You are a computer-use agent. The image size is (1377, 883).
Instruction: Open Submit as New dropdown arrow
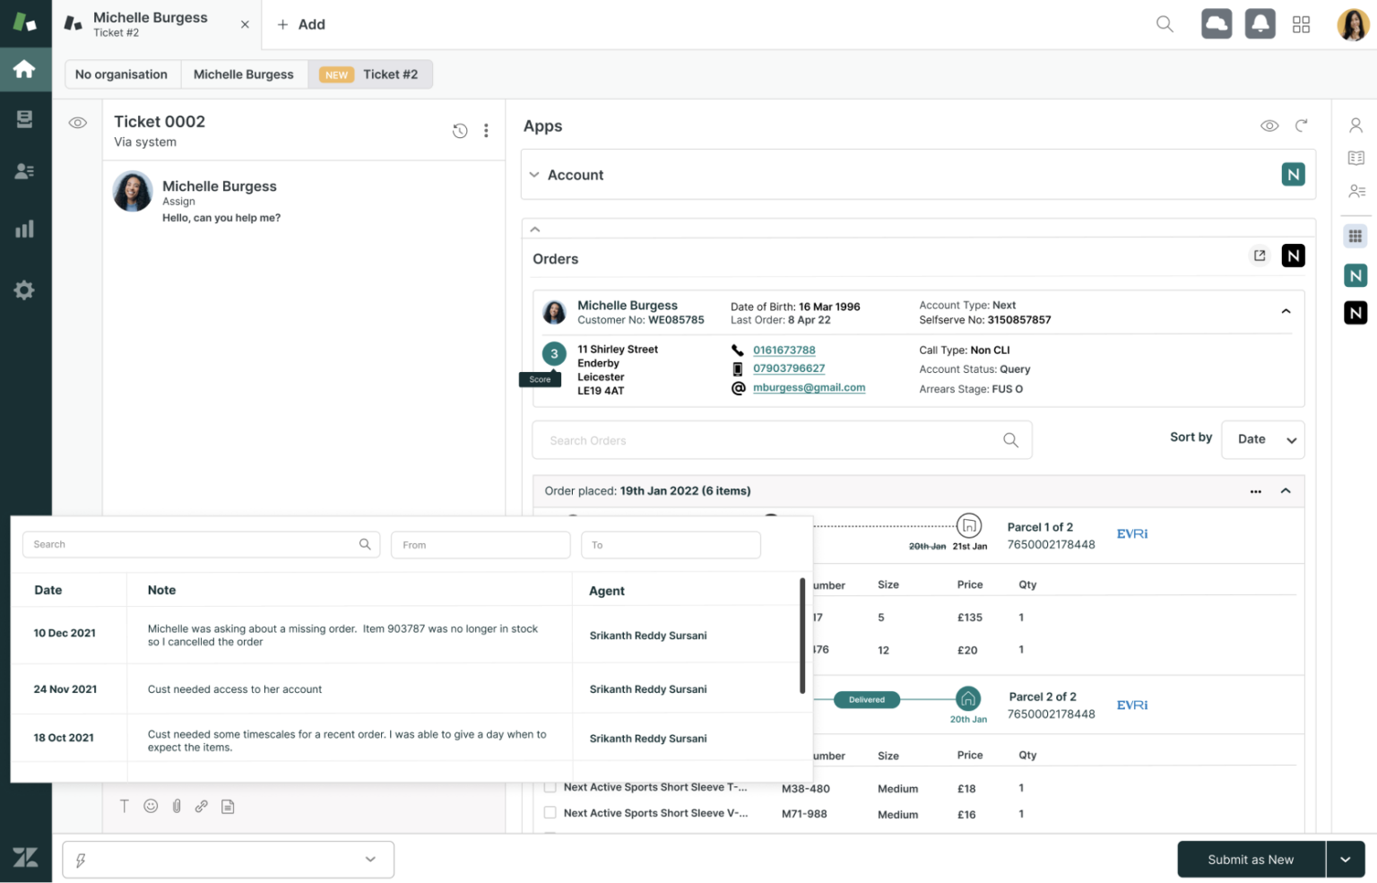click(1345, 860)
